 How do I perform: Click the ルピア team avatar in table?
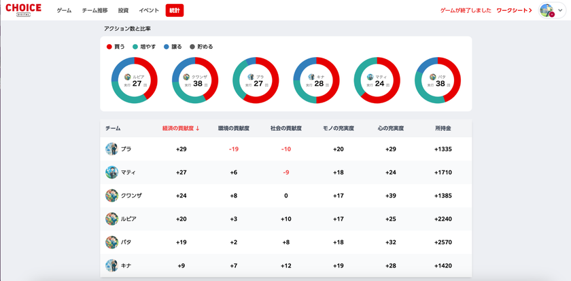click(111, 219)
